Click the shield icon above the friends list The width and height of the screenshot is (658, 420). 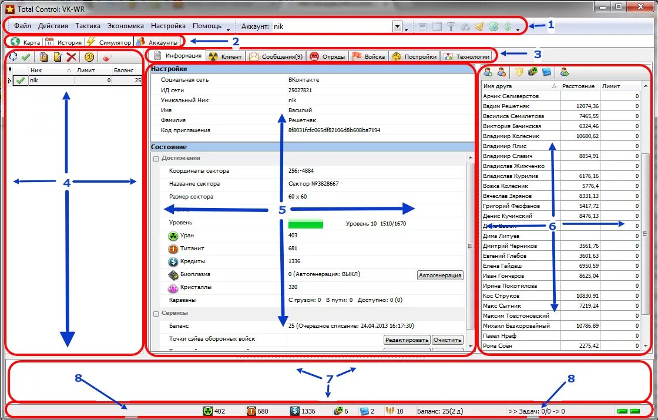click(x=519, y=72)
